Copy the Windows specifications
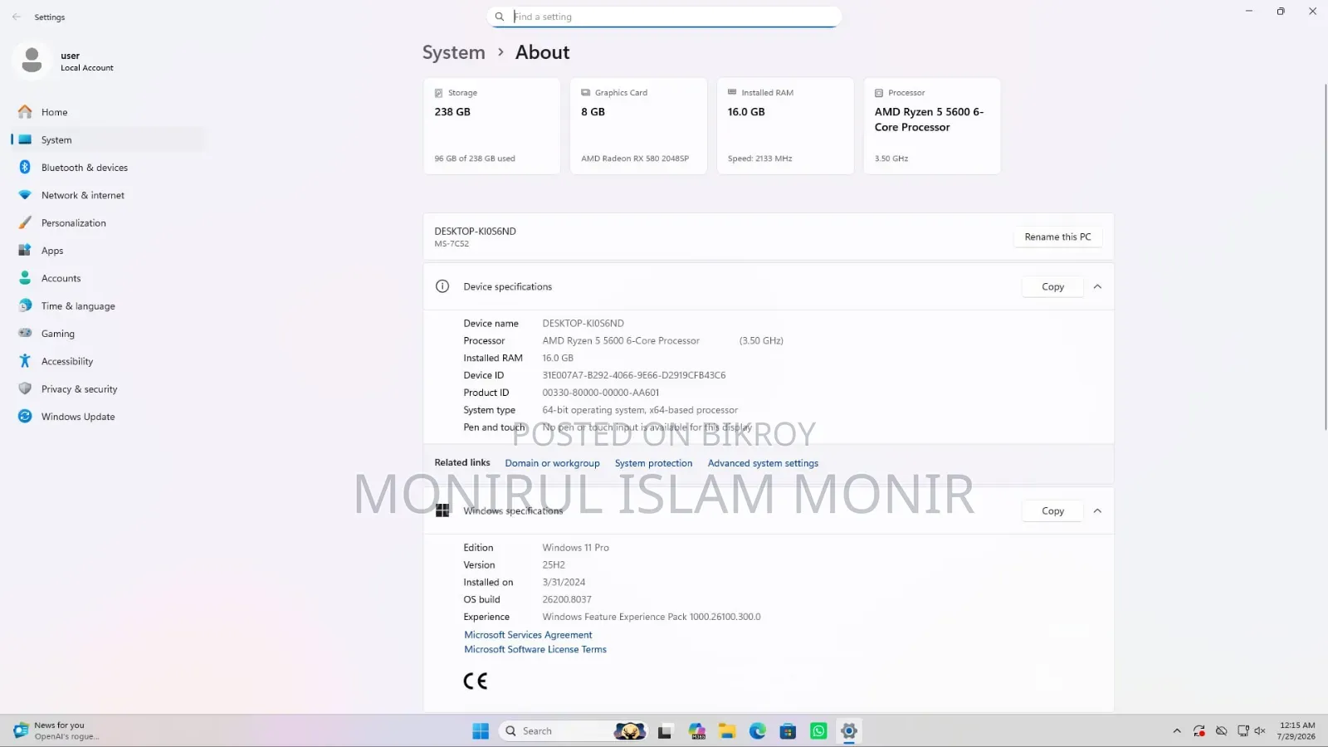This screenshot has width=1328, height=747. (1052, 511)
